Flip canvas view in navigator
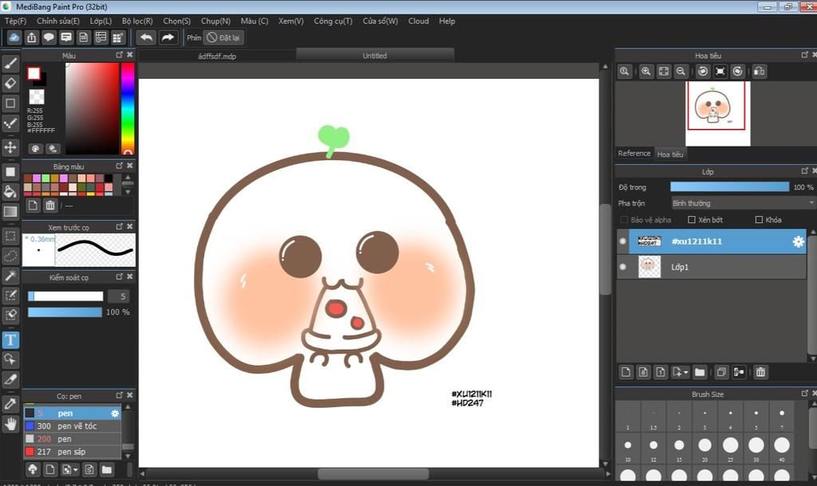The height and width of the screenshot is (486, 817). [x=760, y=72]
